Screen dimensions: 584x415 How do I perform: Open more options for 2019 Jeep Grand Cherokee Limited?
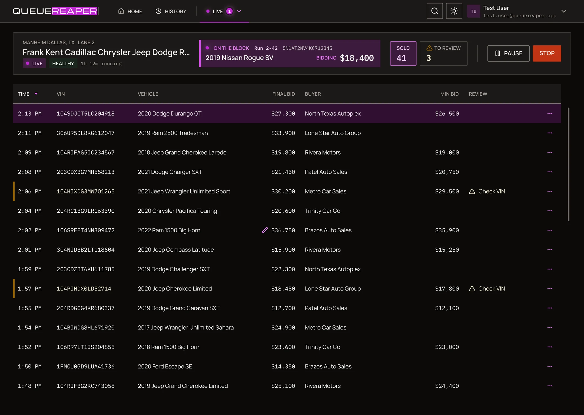[x=550, y=386]
